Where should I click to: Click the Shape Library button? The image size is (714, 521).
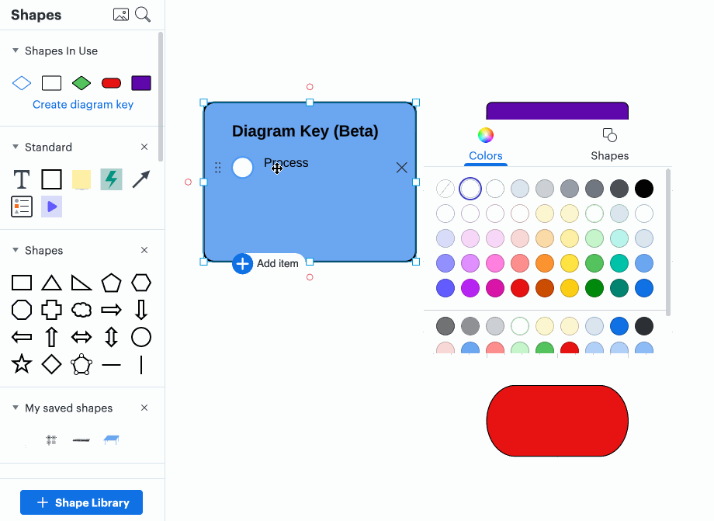click(81, 502)
